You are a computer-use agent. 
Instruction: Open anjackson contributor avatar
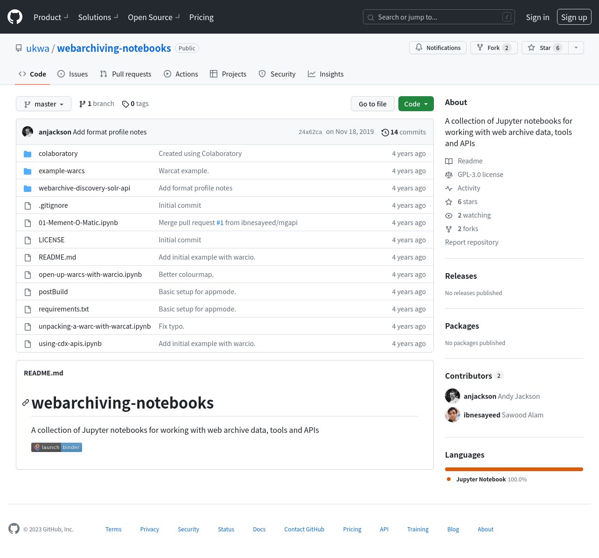(x=453, y=396)
